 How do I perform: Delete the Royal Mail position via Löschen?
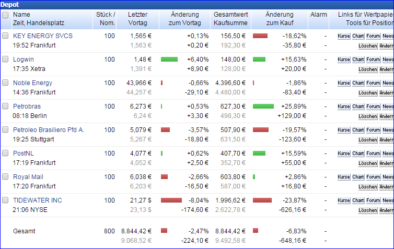click(368, 186)
